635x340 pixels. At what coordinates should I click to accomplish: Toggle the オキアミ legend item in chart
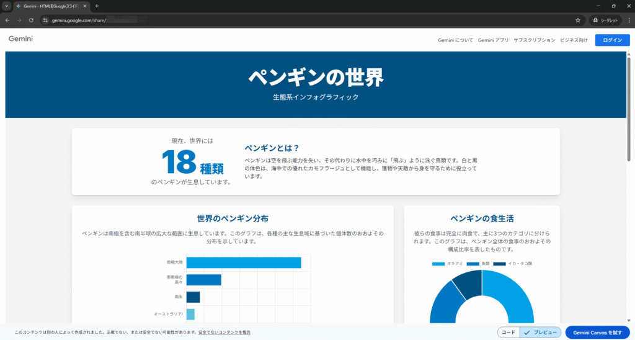pos(445,263)
